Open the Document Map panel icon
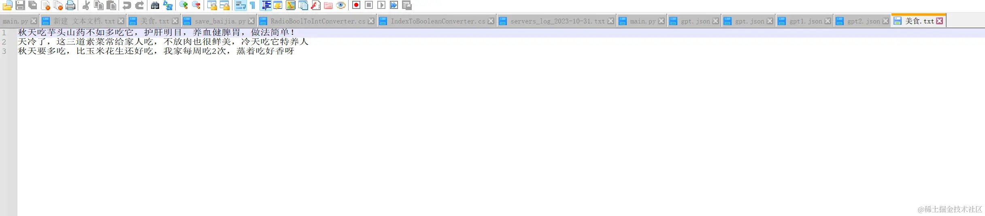 click(x=290, y=5)
